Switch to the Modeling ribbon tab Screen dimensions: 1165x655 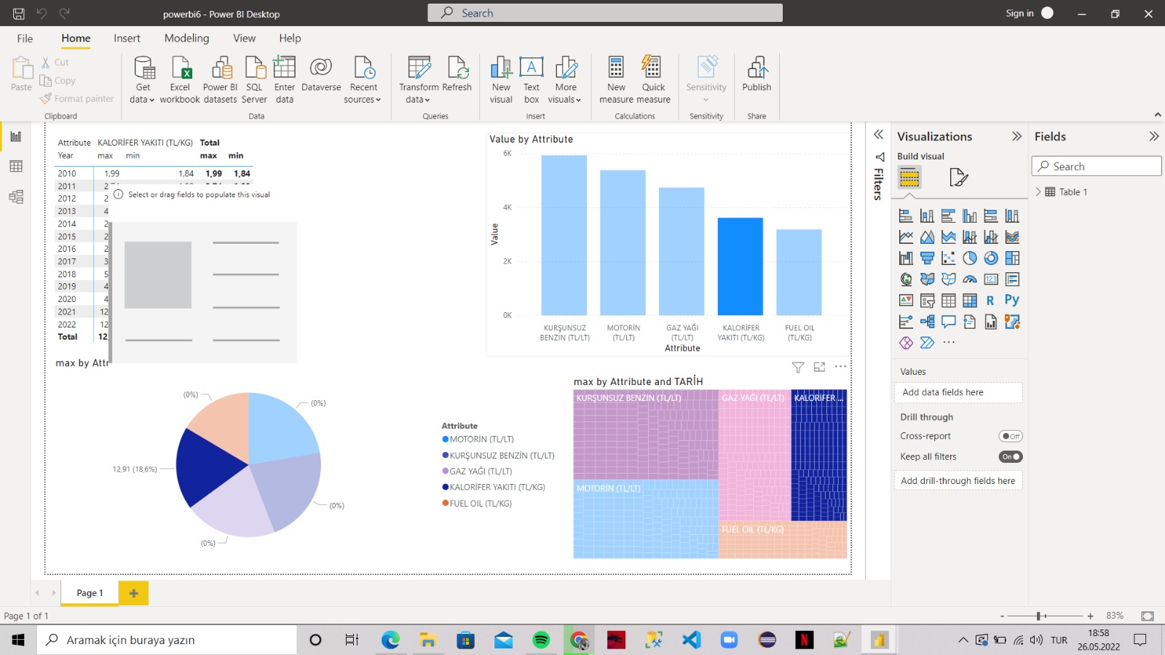coord(186,38)
